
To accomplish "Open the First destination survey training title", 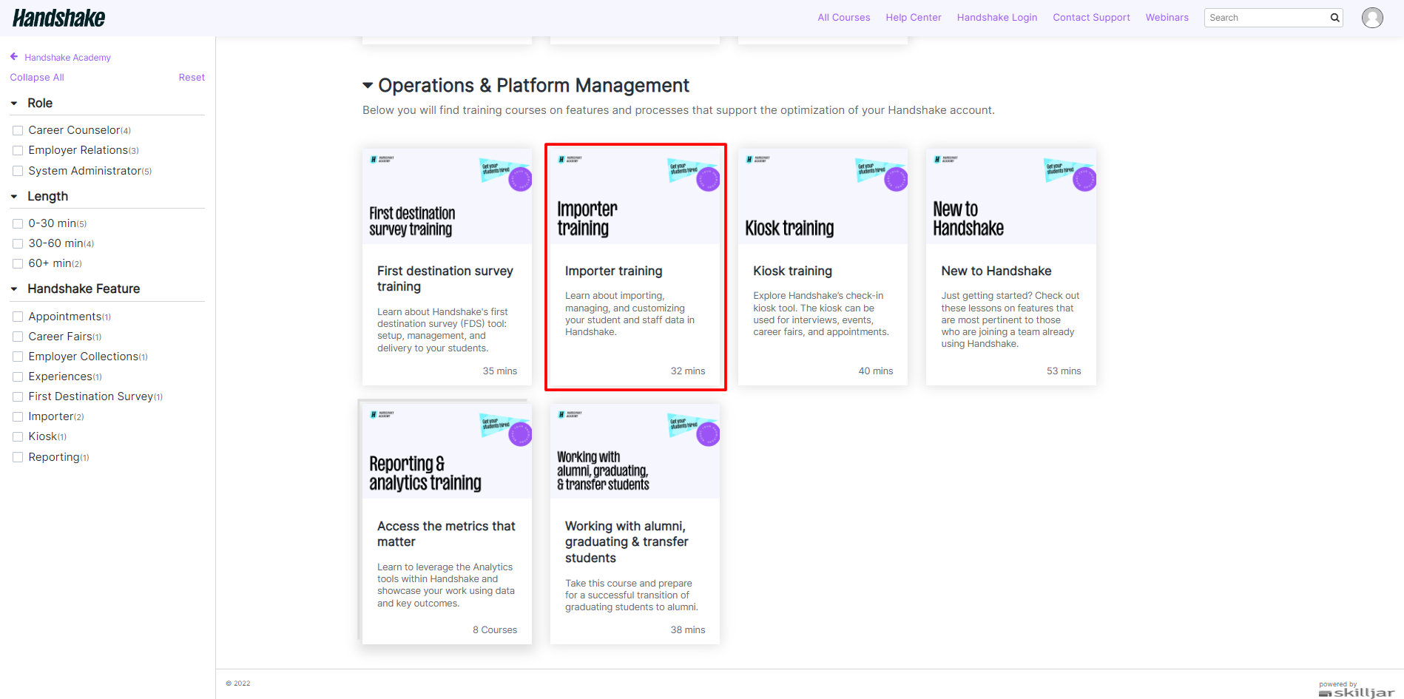I will point(445,279).
